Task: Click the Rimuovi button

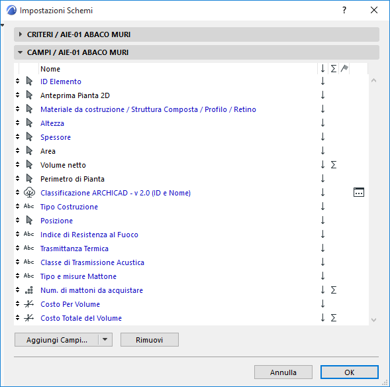Action: point(150,339)
